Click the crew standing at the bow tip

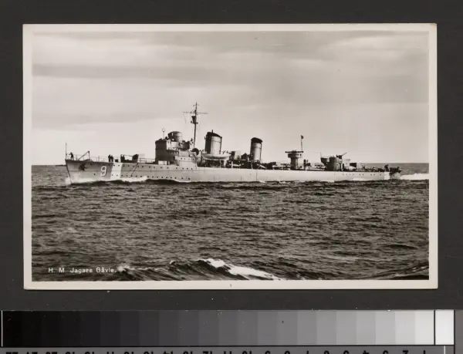tap(72, 156)
